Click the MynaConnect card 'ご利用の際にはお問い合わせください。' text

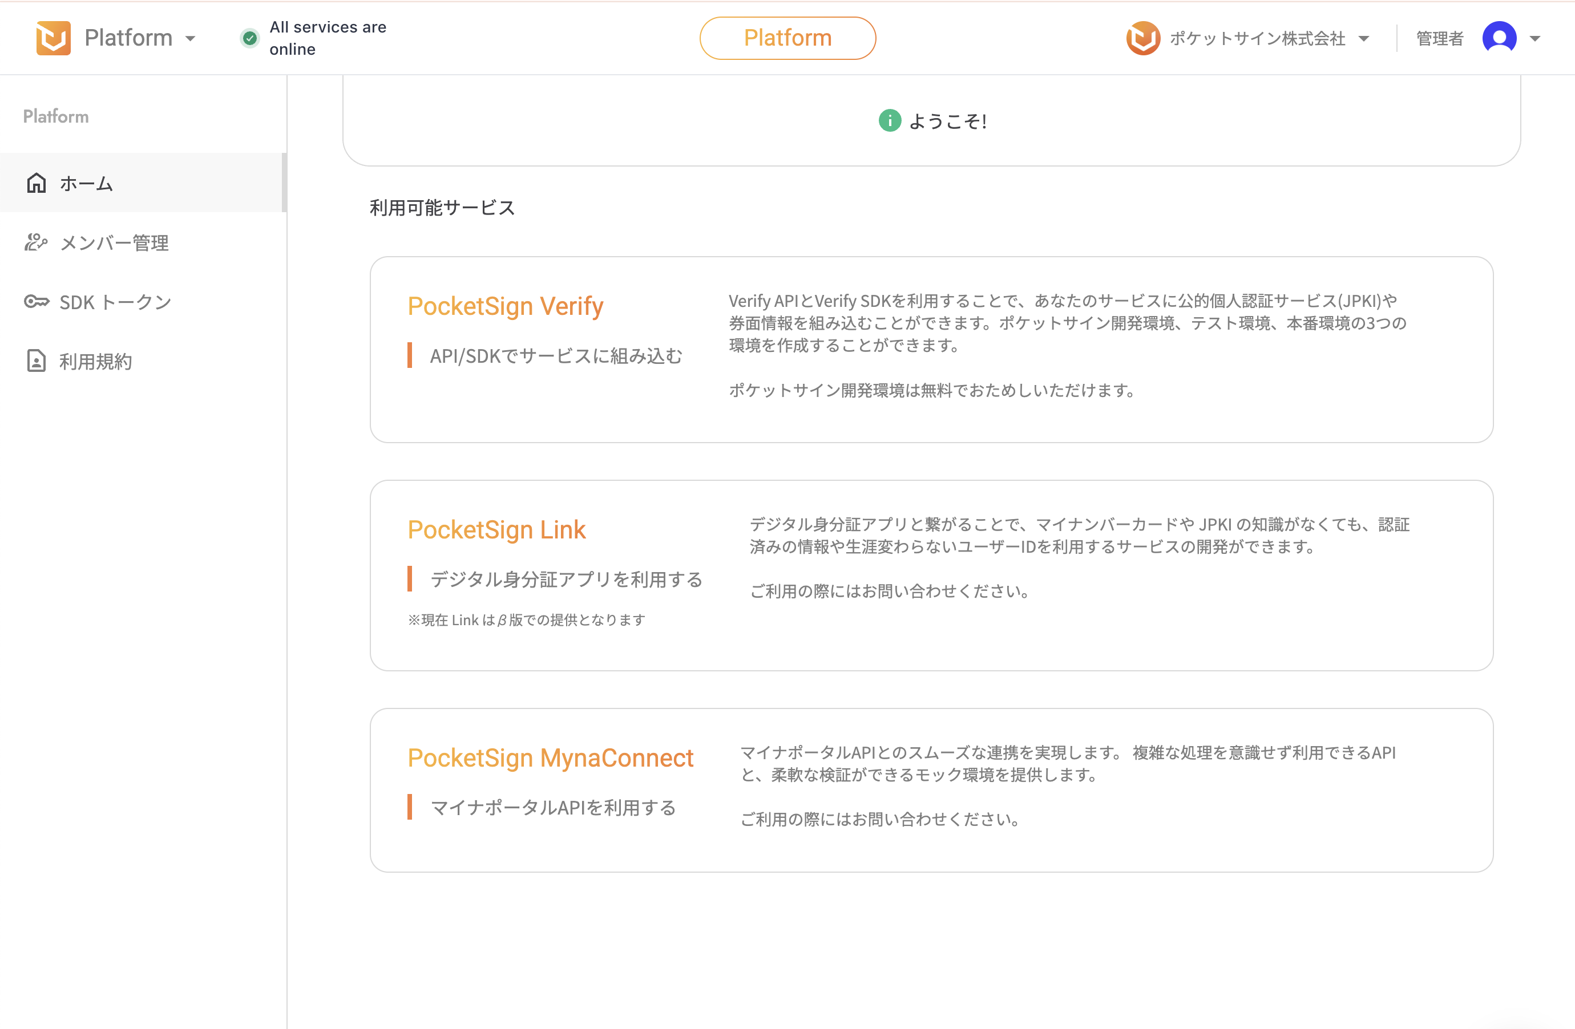coord(880,819)
